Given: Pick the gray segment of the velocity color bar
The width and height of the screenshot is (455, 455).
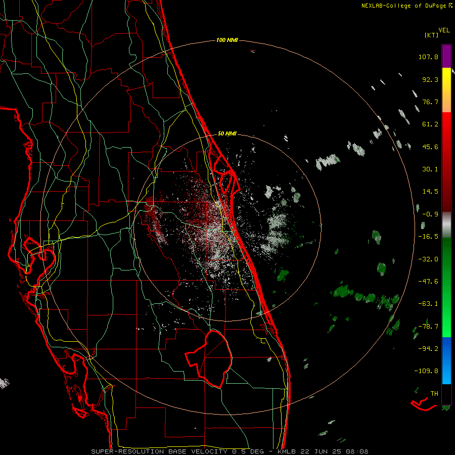Looking at the screenshot, I should click(446, 225).
